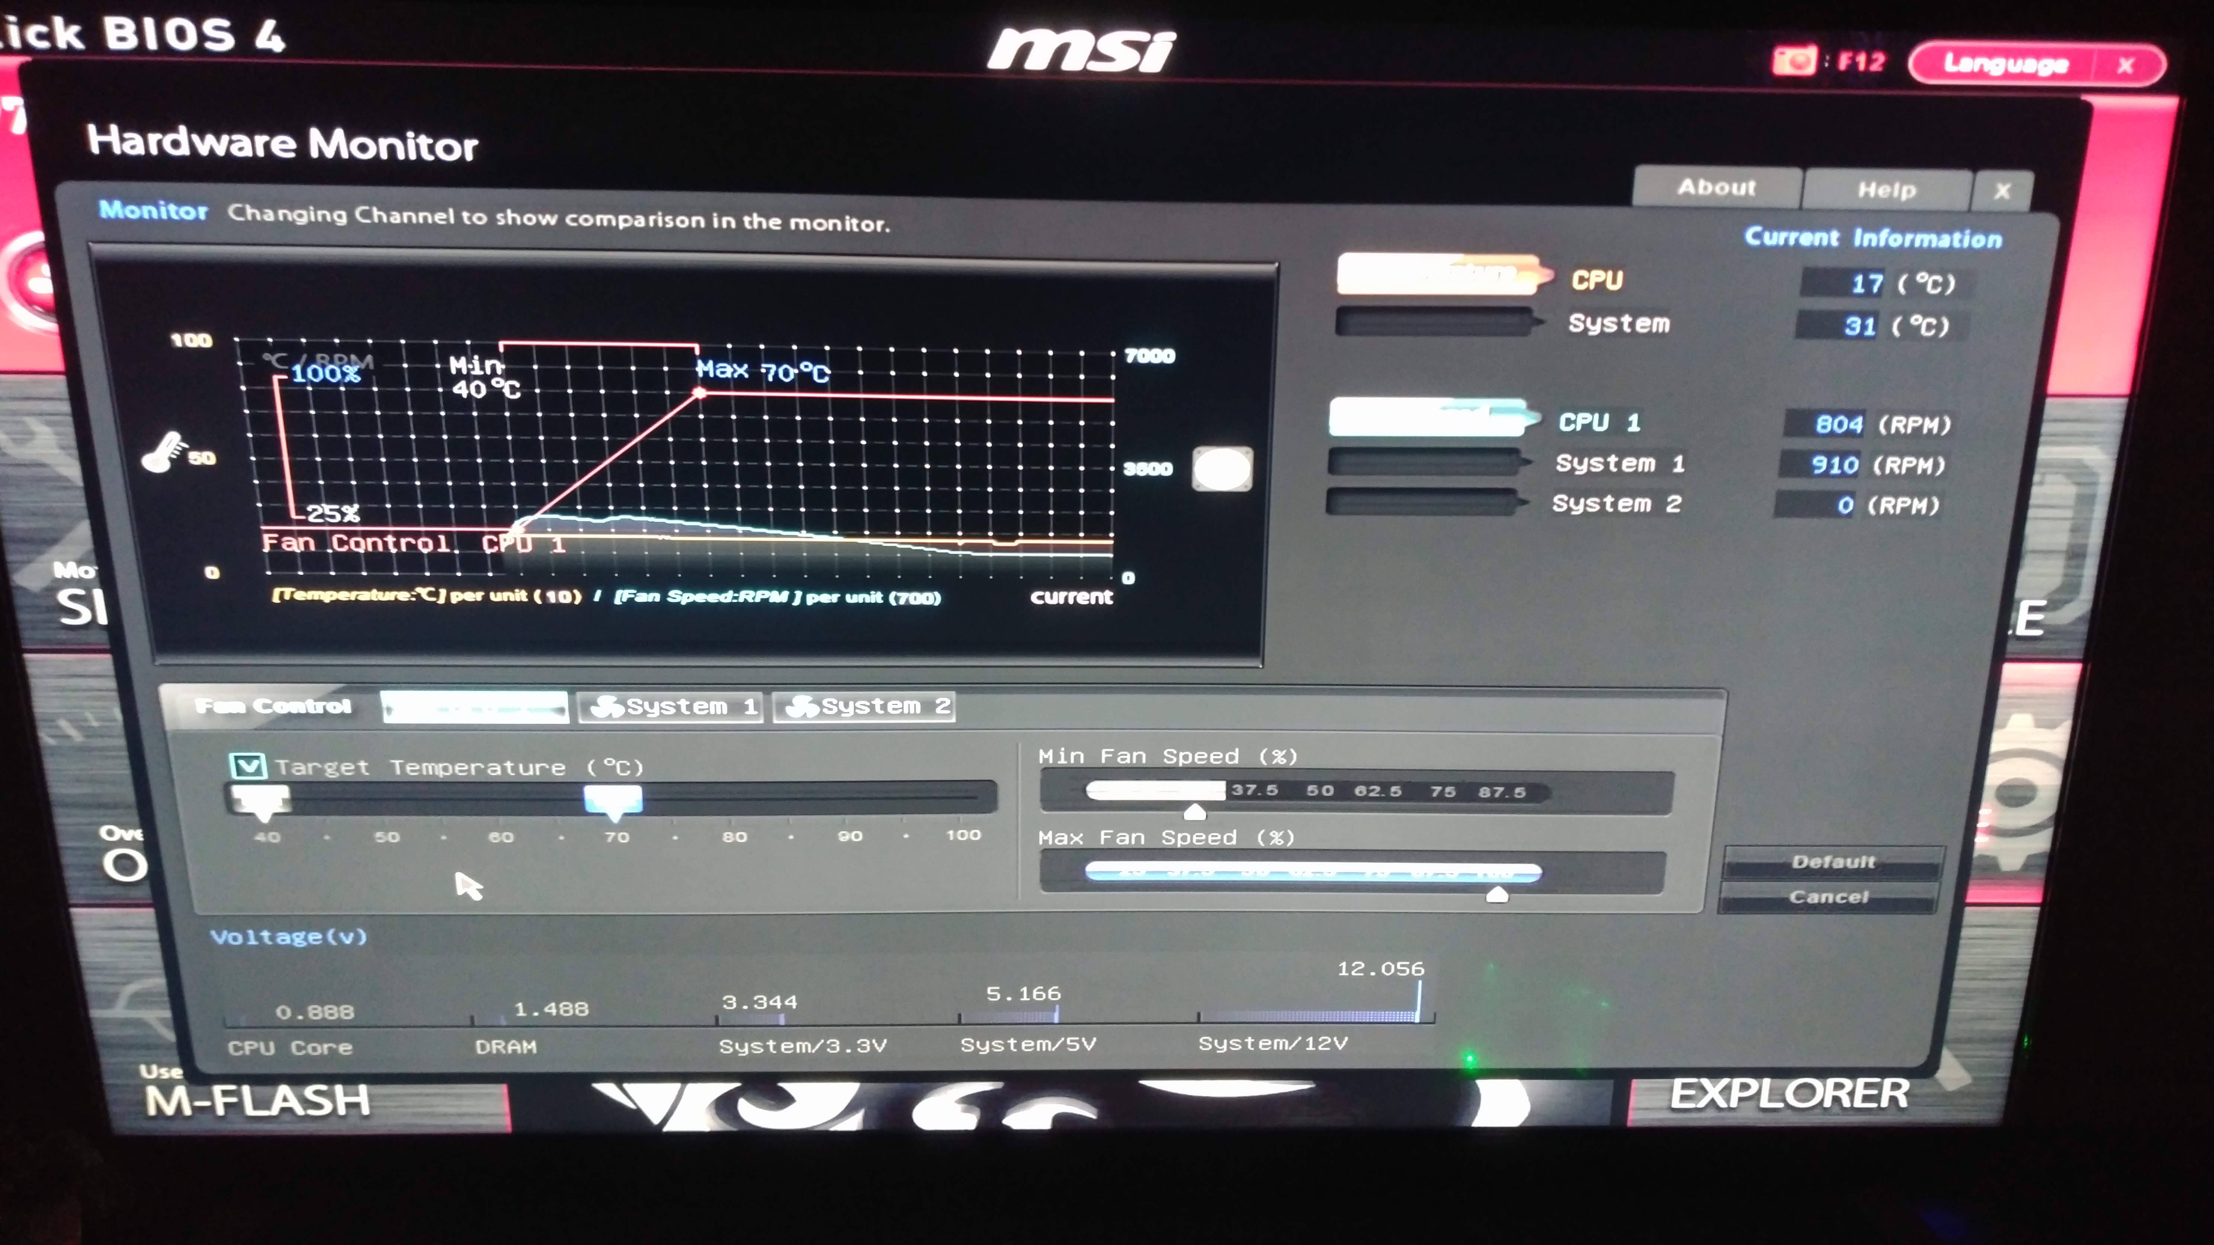The width and height of the screenshot is (2214, 1245).
Task: Set Min Fan Speed to 87.5
Action: coord(1502,791)
